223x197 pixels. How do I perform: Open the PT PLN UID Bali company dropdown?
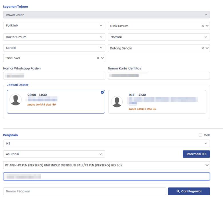[106, 165]
